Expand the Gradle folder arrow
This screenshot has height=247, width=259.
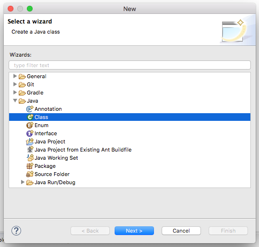(15, 93)
